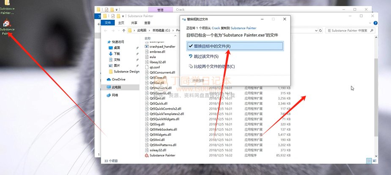
Task: Sort files by the 名称 column header
Action: [x=148, y=38]
